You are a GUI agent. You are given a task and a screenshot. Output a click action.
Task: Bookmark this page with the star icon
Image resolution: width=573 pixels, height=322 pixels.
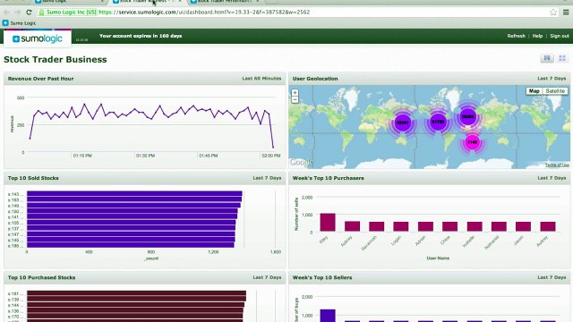(x=553, y=12)
